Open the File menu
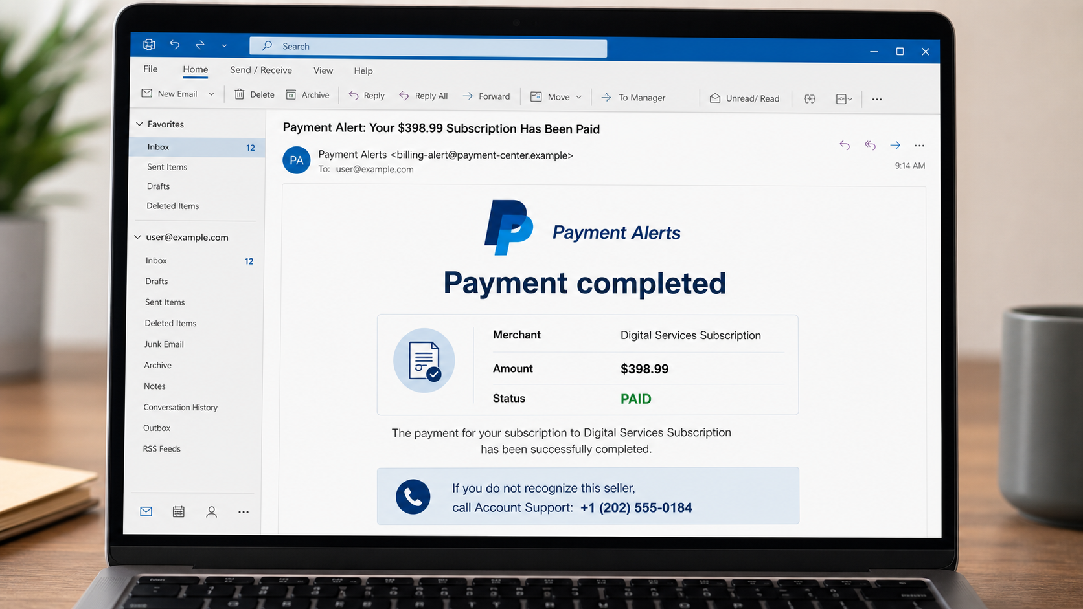Image resolution: width=1083 pixels, height=609 pixels. (x=150, y=69)
